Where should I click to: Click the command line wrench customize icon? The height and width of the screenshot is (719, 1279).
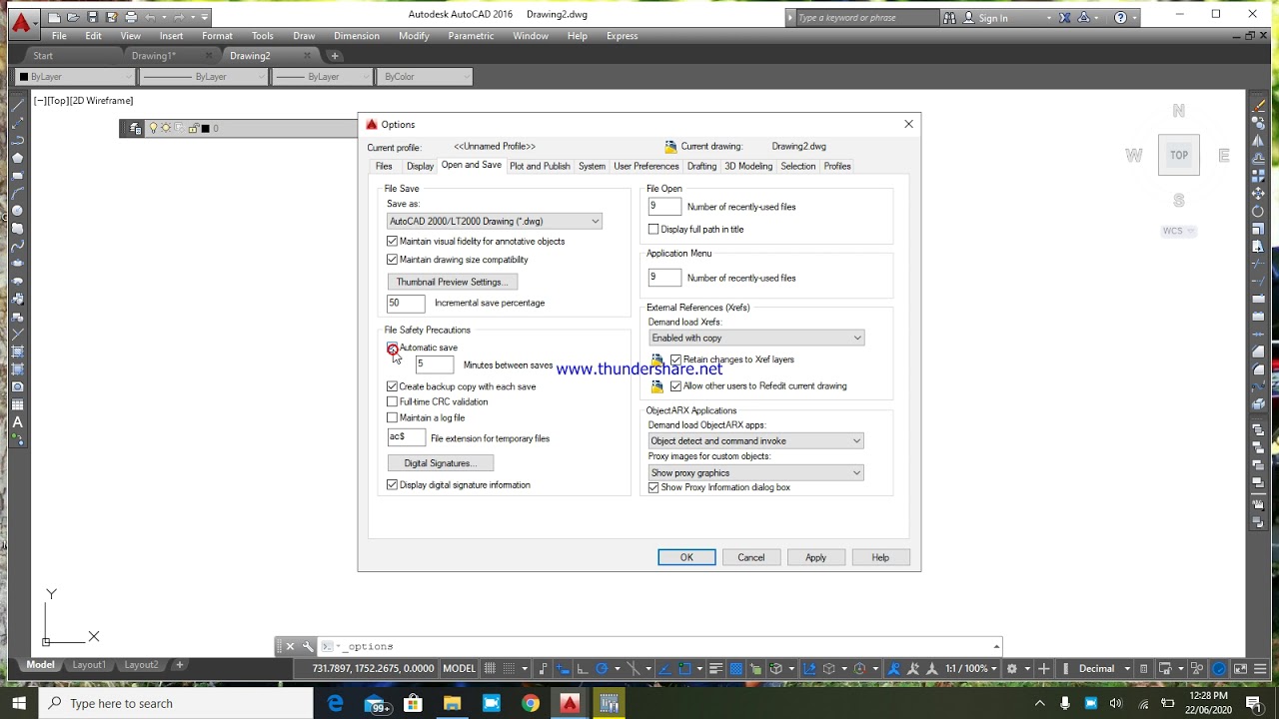(308, 646)
